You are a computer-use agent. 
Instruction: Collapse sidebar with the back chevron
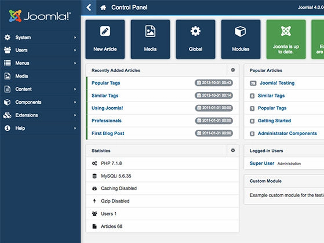click(89, 7)
